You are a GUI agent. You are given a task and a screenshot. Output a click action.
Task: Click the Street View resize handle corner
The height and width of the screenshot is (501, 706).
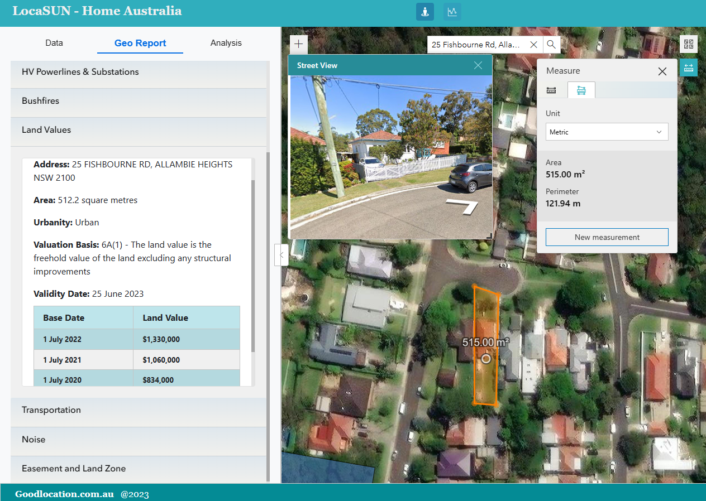tap(489, 236)
